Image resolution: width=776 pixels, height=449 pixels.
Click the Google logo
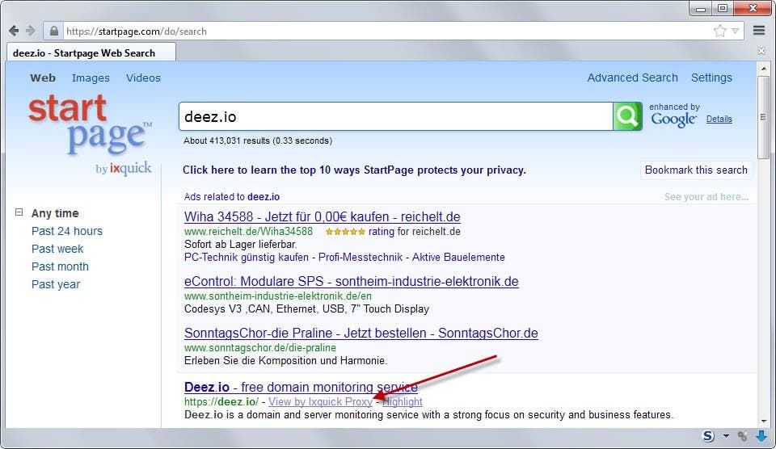[x=673, y=120]
